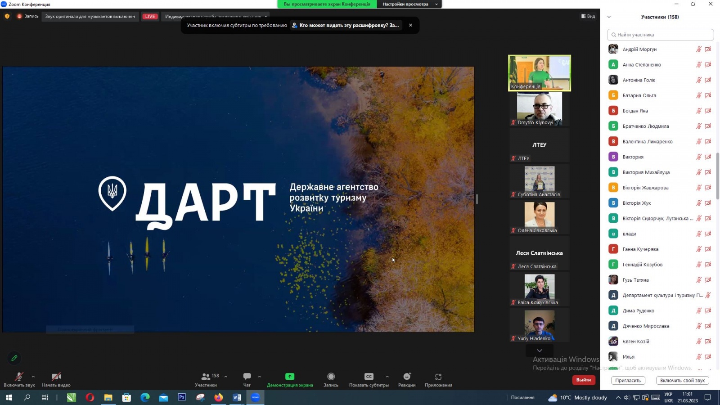Viewport: 720px width, 405px height.
Task: Open Windows notification center icon
Action: pos(707,397)
